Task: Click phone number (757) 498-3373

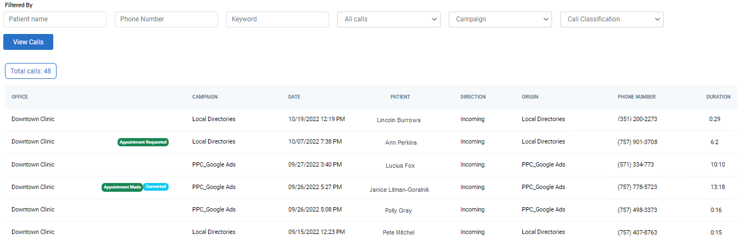Action: pyautogui.click(x=637, y=210)
